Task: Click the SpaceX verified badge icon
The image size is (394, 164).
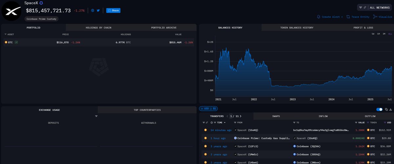Action: (41, 3)
